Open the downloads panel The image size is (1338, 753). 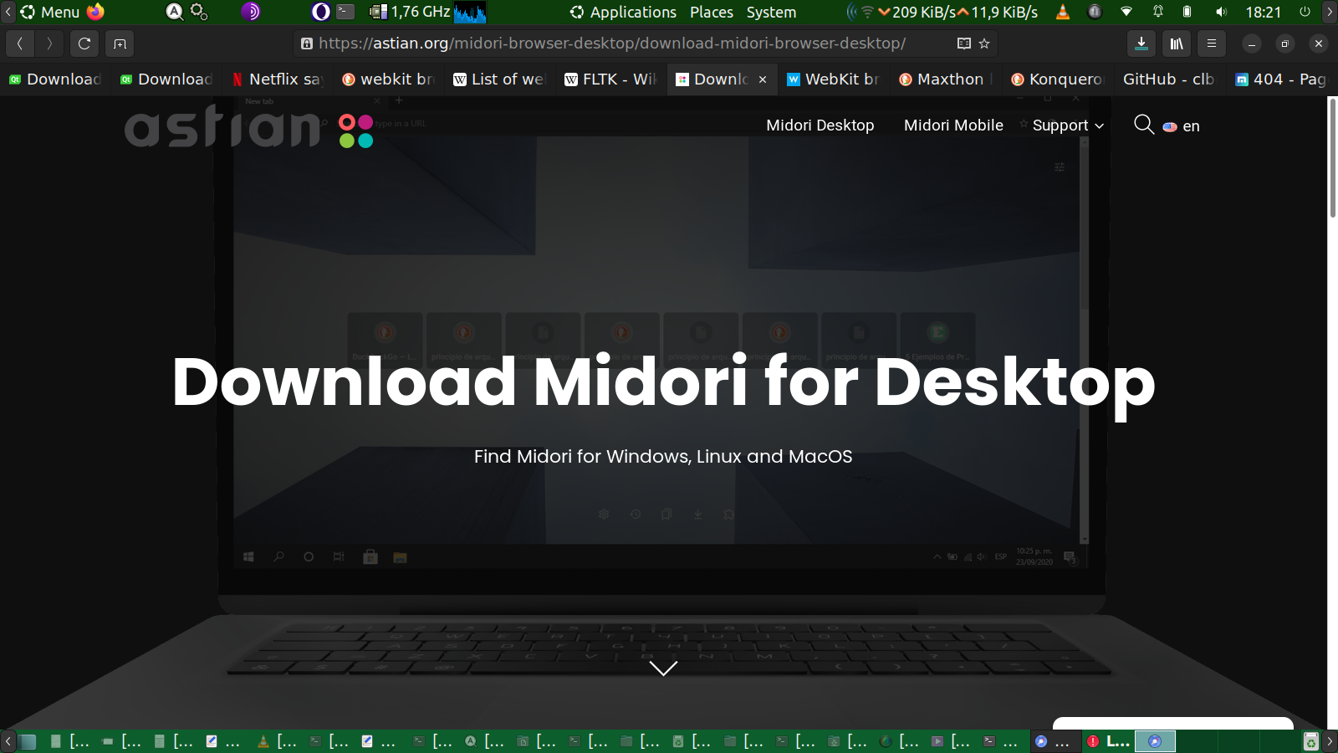pos(1141,44)
